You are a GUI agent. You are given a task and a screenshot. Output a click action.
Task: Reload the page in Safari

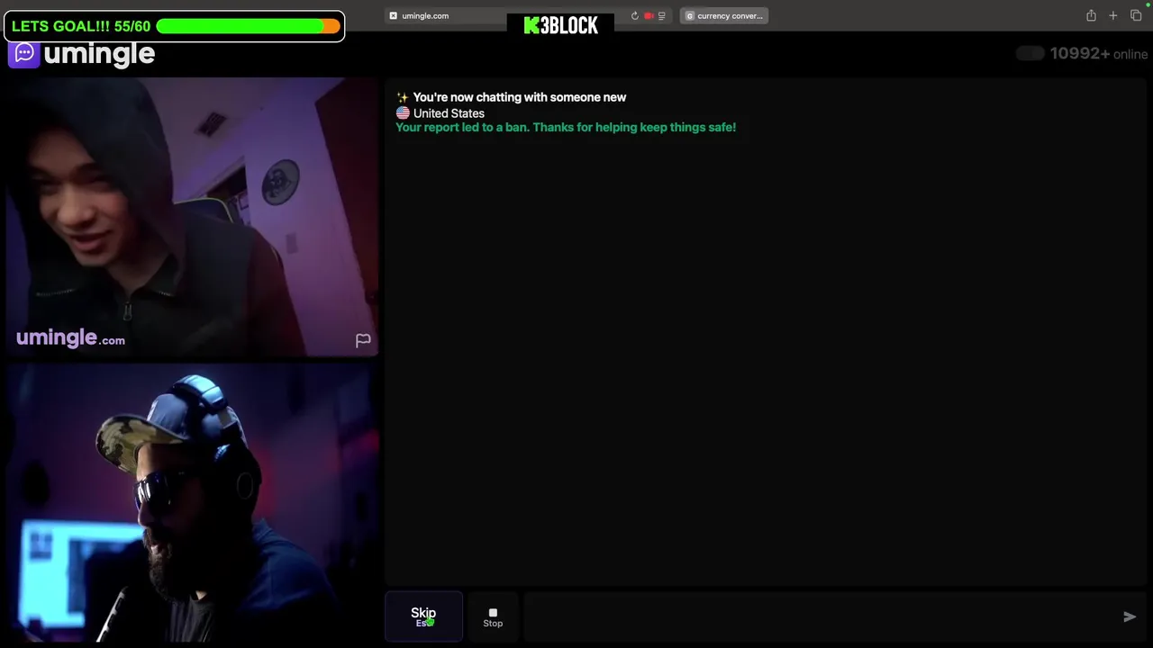pos(634,15)
